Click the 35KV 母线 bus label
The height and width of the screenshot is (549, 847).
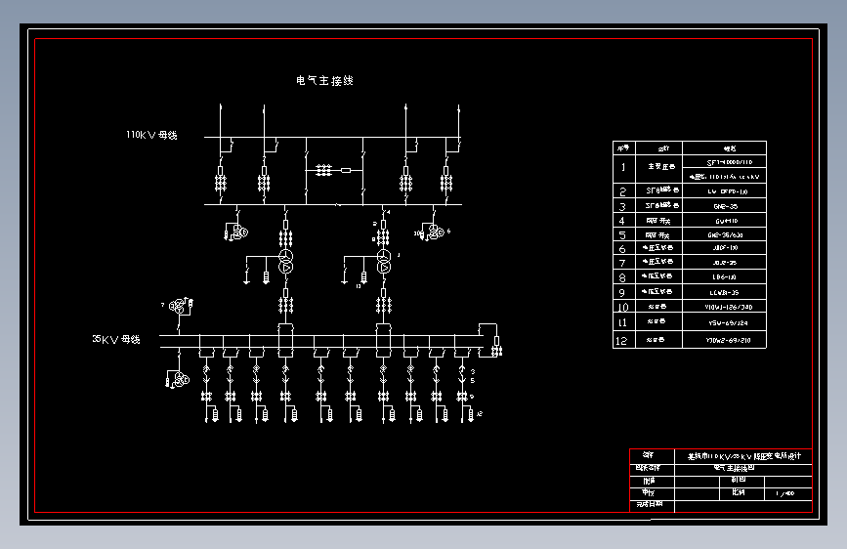(x=116, y=339)
